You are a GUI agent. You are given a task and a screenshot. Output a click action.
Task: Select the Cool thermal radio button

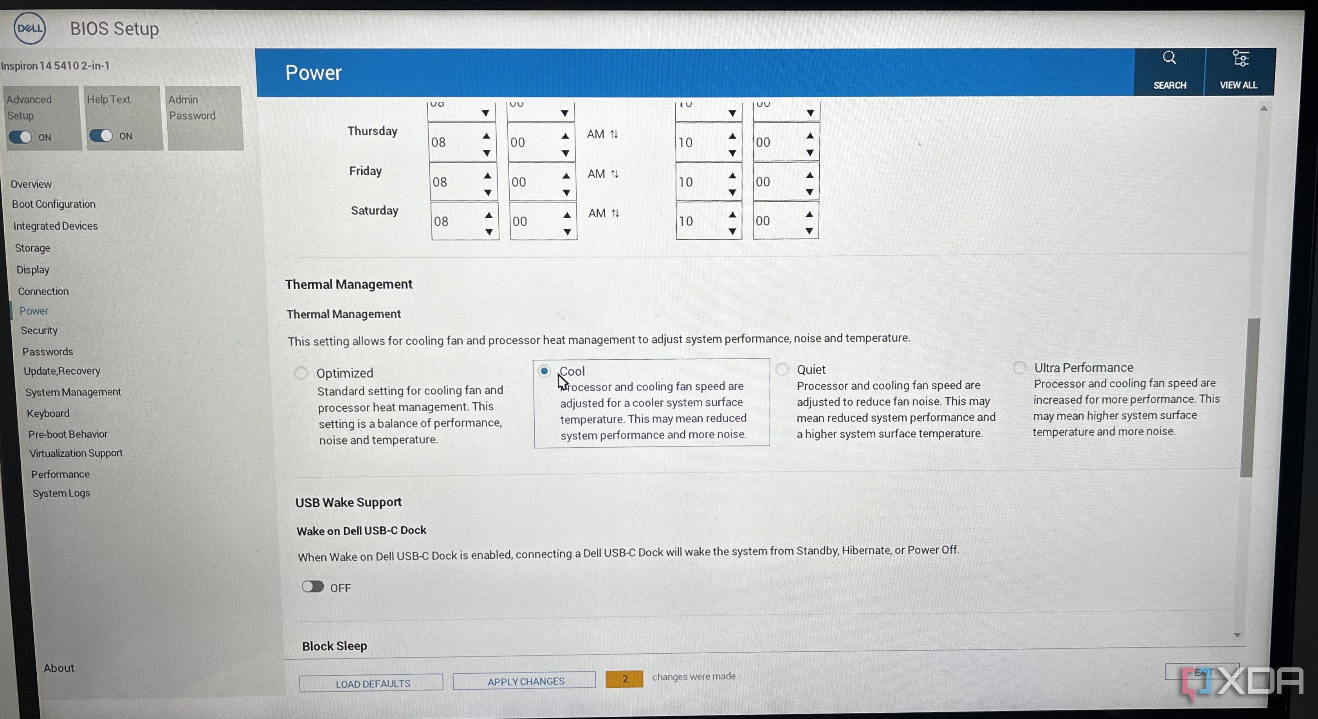[545, 371]
